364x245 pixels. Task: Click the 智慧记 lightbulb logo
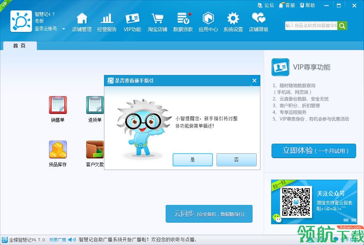click(x=21, y=21)
